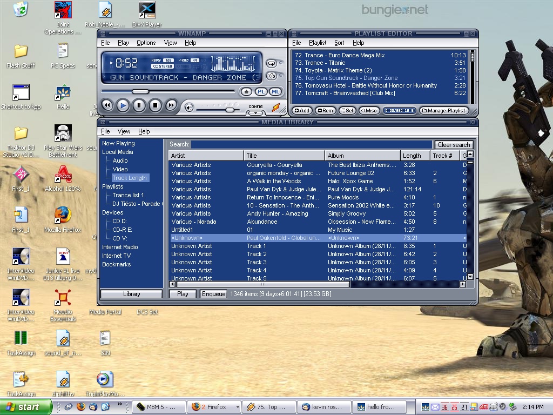Viewport: 553px width, 415px height.
Task: Open Playlist Editor Sort menu
Action: pos(339,43)
